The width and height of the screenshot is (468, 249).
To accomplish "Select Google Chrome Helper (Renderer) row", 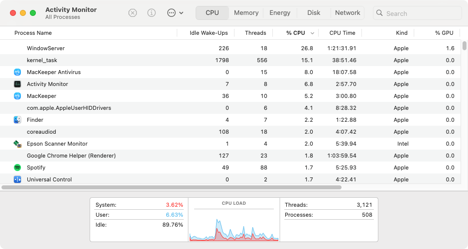I will coord(230,156).
